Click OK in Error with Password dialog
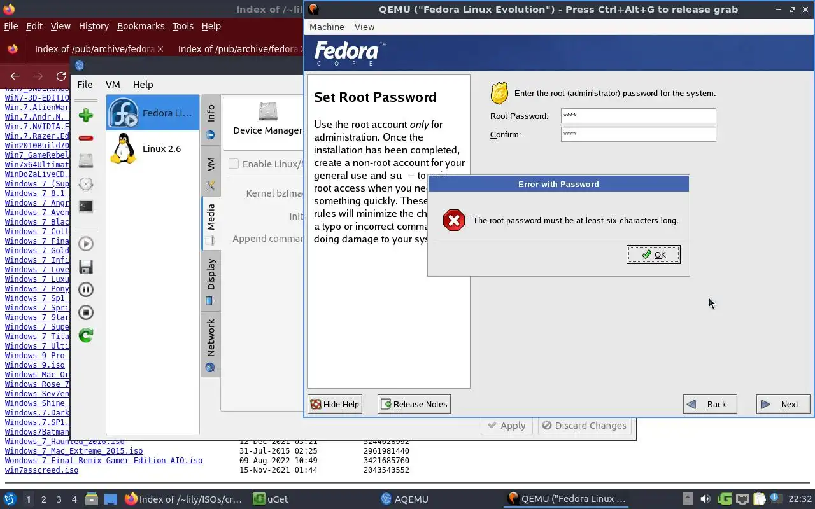This screenshot has height=509, width=815. click(x=653, y=254)
